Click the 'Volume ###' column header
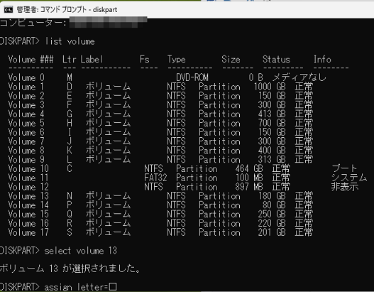 tap(31, 59)
